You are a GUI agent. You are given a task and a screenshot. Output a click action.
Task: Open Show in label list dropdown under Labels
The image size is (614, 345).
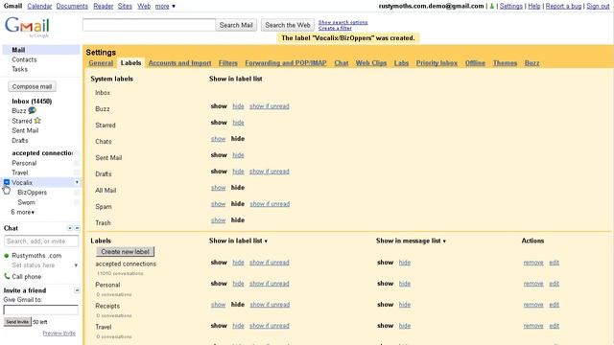point(238,241)
